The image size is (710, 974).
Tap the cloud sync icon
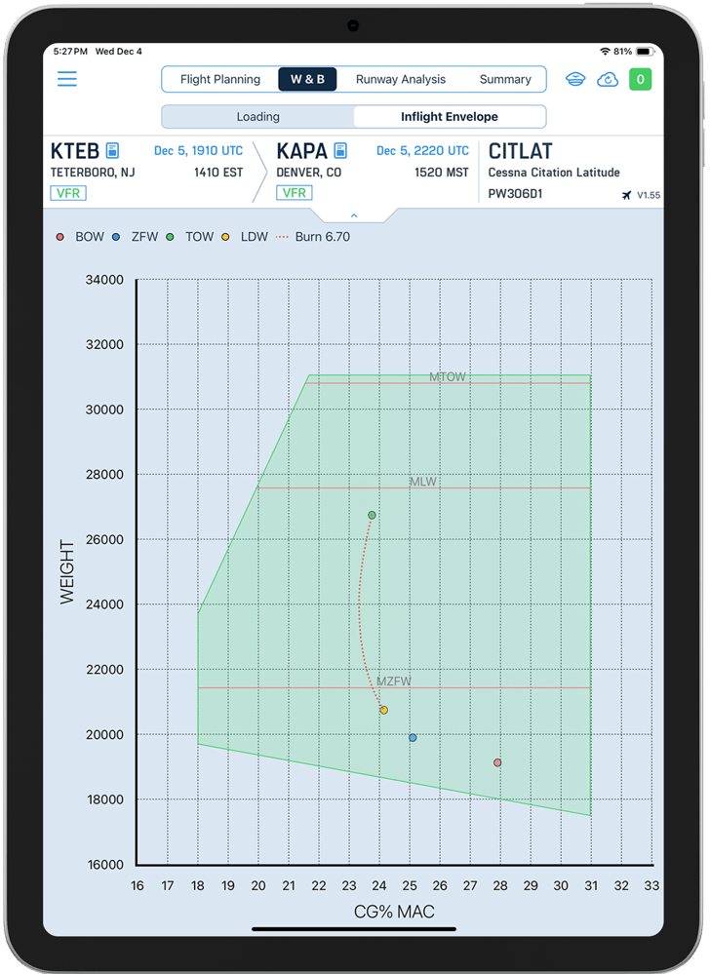click(x=608, y=80)
